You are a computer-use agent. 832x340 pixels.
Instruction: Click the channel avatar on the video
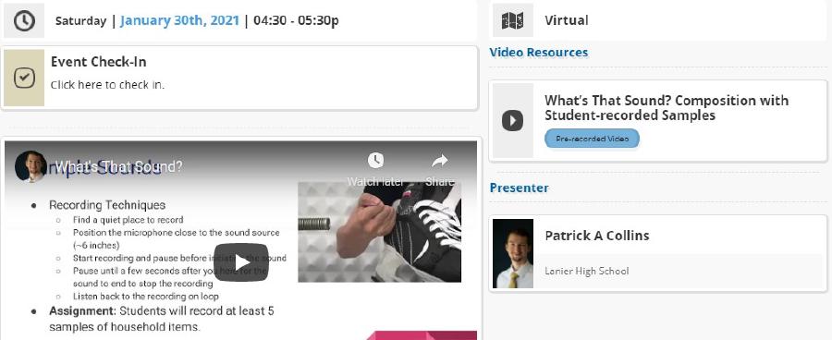coord(31,166)
